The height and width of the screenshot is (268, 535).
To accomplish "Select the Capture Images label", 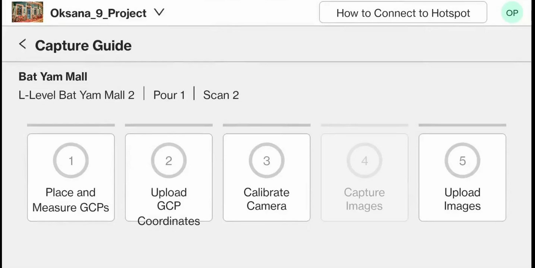I will tap(364, 199).
